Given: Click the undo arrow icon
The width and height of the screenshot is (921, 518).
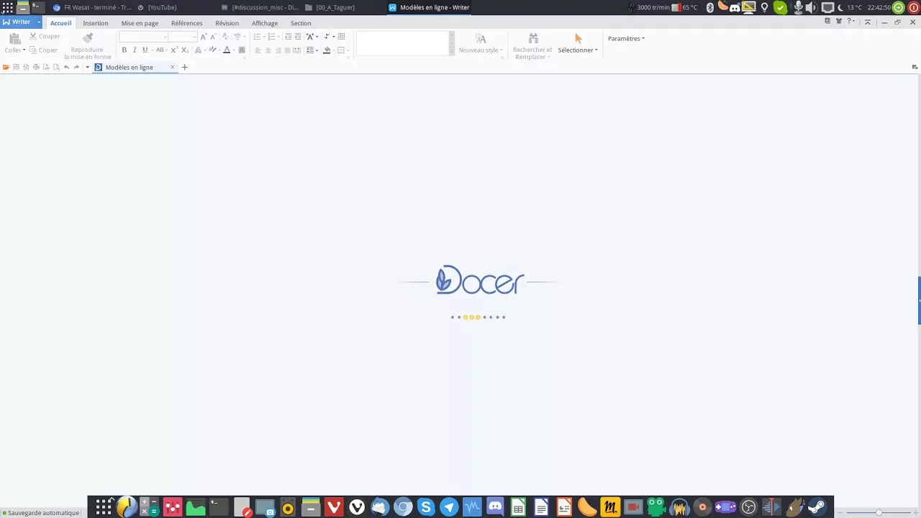Looking at the screenshot, I should tap(66, 68).
